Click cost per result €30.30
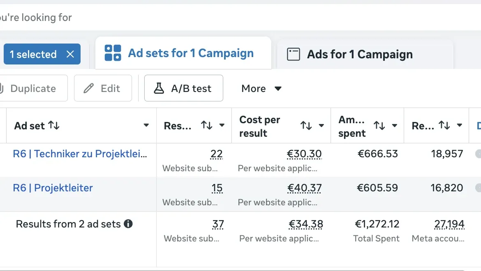Screen dimensions: 481x271 pos(304,154)
